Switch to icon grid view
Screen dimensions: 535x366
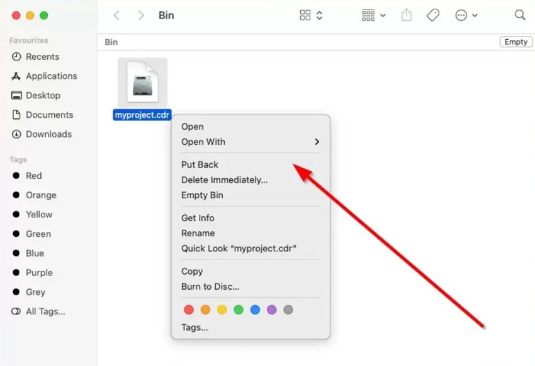(305, 15)
